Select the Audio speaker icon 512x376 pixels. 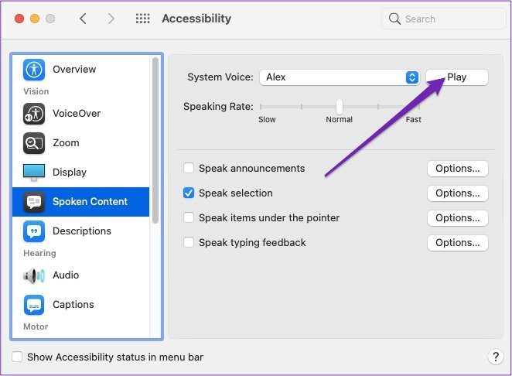[34, 275]
